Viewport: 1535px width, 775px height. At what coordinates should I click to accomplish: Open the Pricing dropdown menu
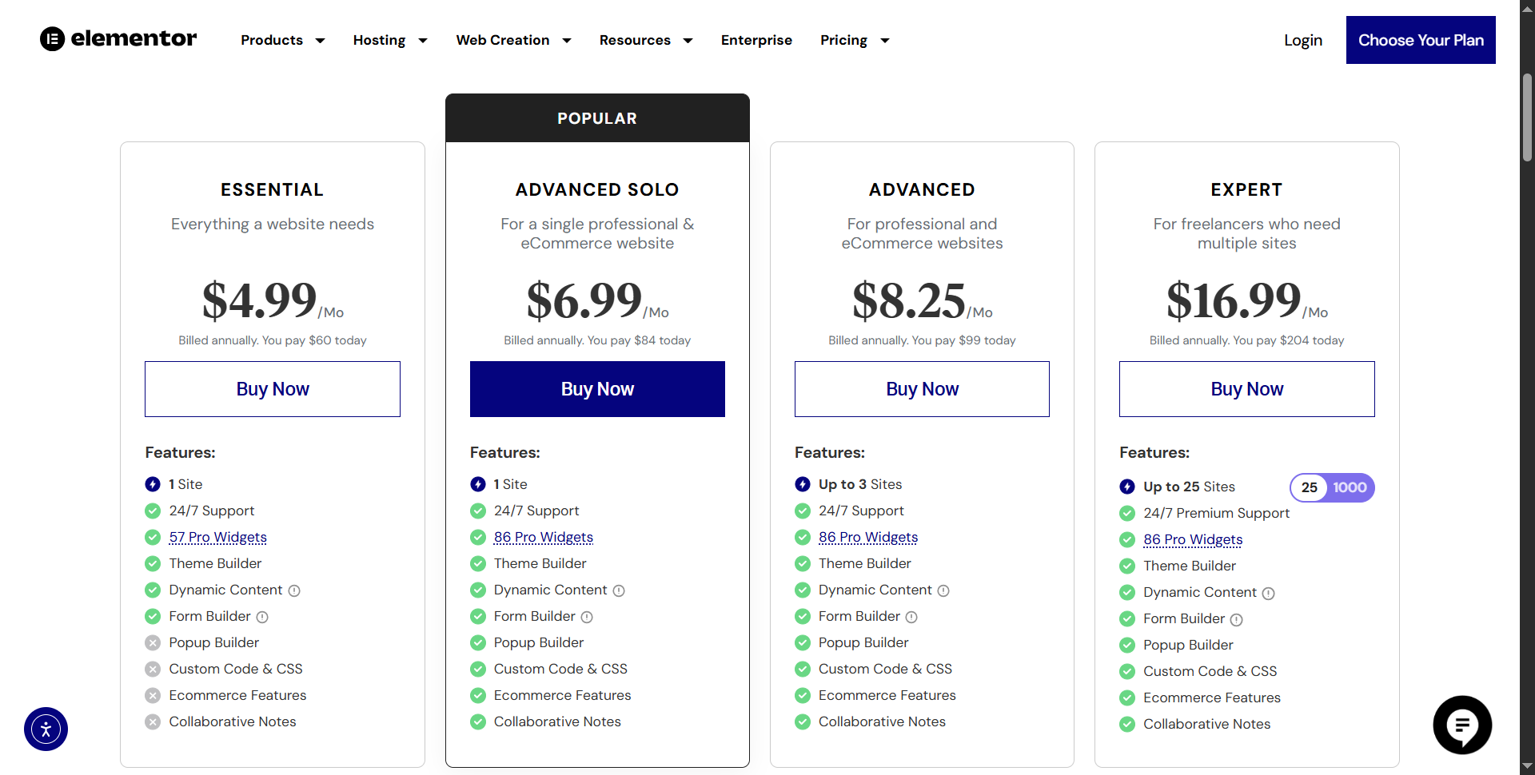pos(854,40)
